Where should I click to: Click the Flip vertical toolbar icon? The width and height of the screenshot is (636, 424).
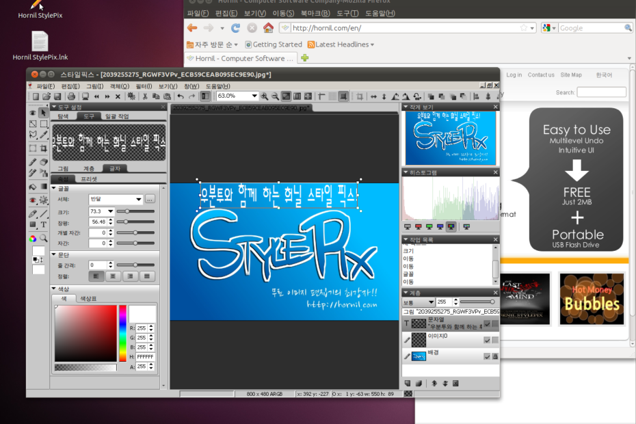(384, 96)
